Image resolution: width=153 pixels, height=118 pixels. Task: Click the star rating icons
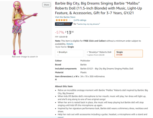tap(62, 20)
